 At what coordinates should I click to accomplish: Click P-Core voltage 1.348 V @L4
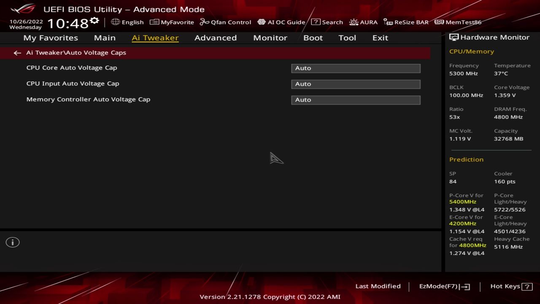pyautogui.click(x=467, y=210)
